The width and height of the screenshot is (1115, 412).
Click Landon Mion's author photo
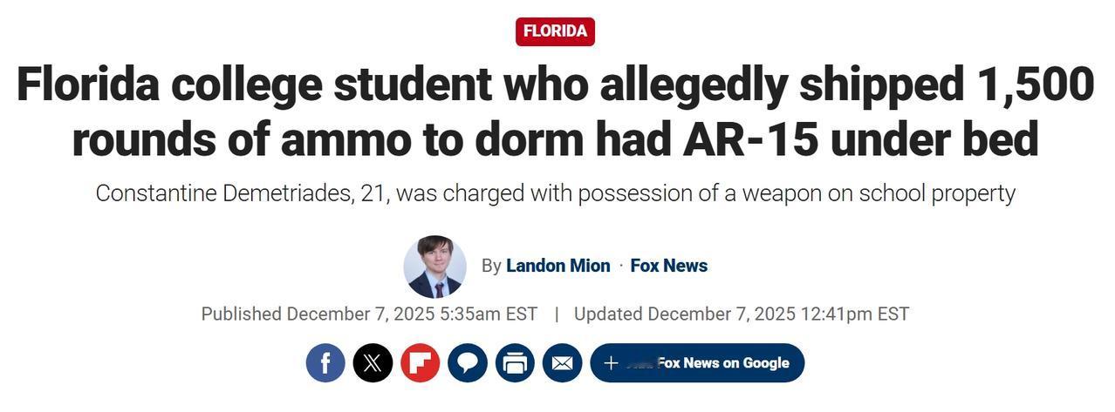(434, 267)
